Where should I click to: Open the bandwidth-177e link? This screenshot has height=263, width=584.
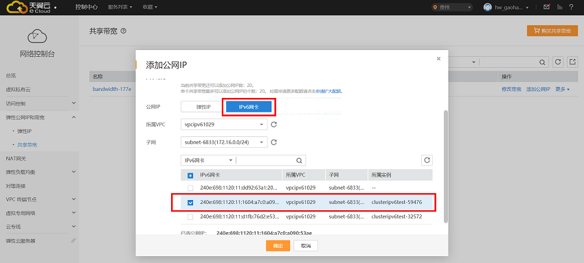(x=112, y=89)
